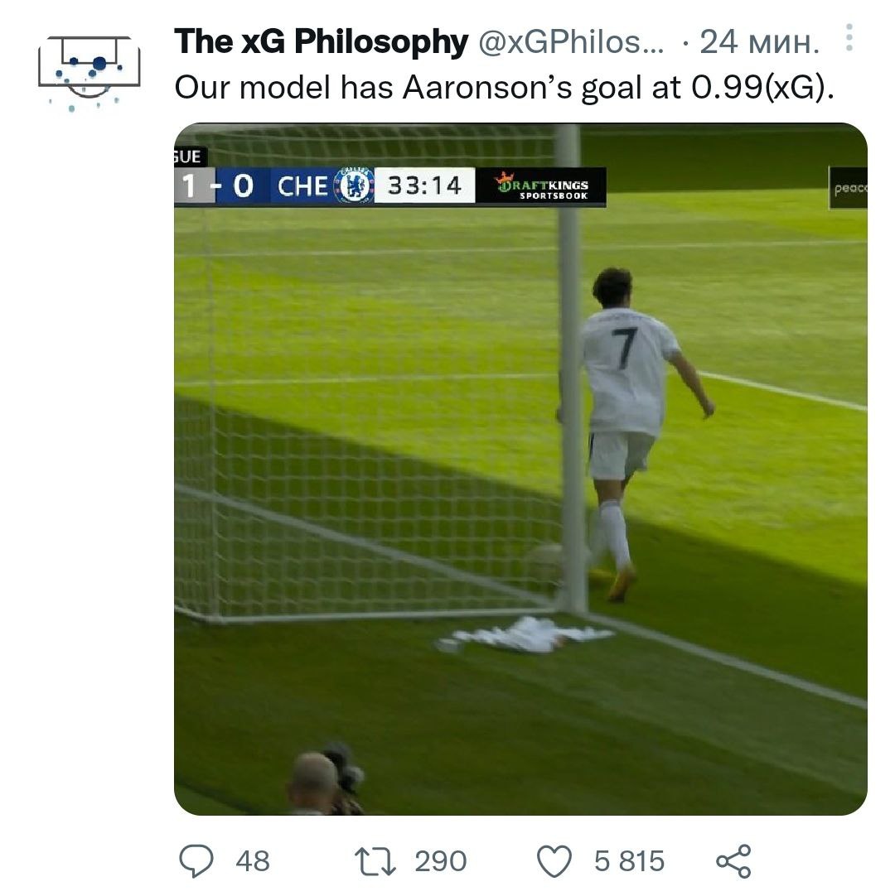Open the three-dot more options menu
This screenshot has height=896, width=895.
pyautogui.click(x=848, y=38)
